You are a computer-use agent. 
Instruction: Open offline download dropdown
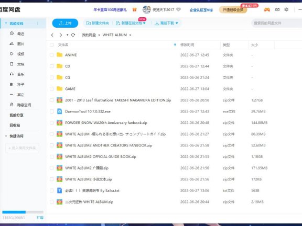[166, 23]
